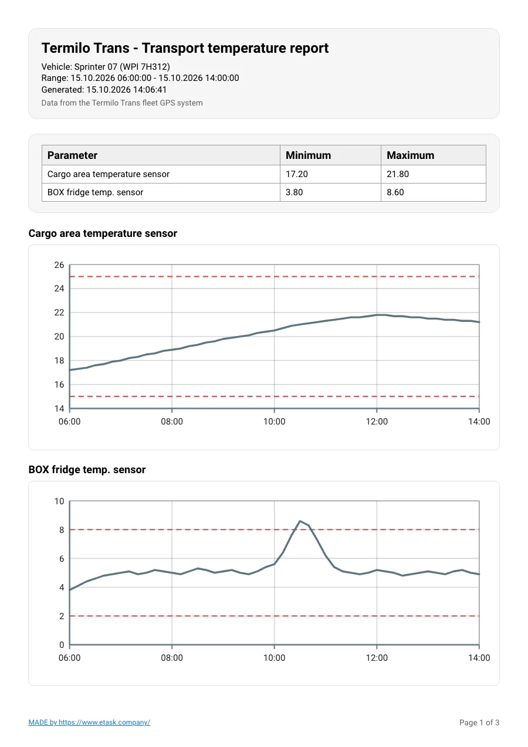528x747 pixels.
Task: Select the report title 'Termilo Trans - Transport temperature report'
Action: tap(185, 48)
